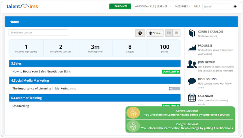This screenshot has height=138, width=243.
Task: Click the 0% progress bar for Marketing course
Action: [x=174, y=89]
